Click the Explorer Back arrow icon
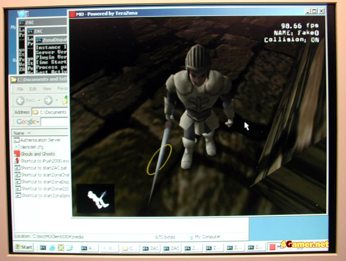 pos(20,101)
